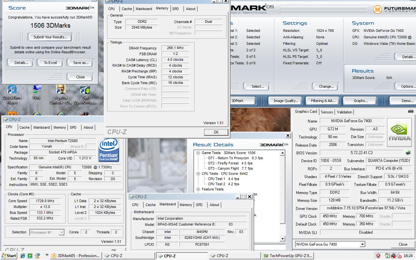Click Submit Your Results button

[50, 37]
